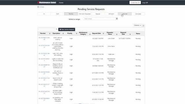Click the New Service Request button
The image size is (185, 104).
tap(67, 29)
